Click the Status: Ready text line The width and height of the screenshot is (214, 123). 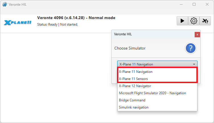point(57,24)
